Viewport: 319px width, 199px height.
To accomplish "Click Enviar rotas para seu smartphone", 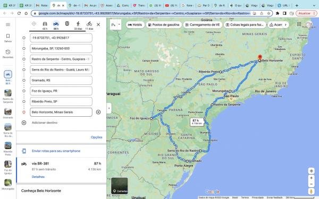I will coord(56,151).
